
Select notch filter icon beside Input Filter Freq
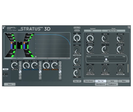coord(20,78)
